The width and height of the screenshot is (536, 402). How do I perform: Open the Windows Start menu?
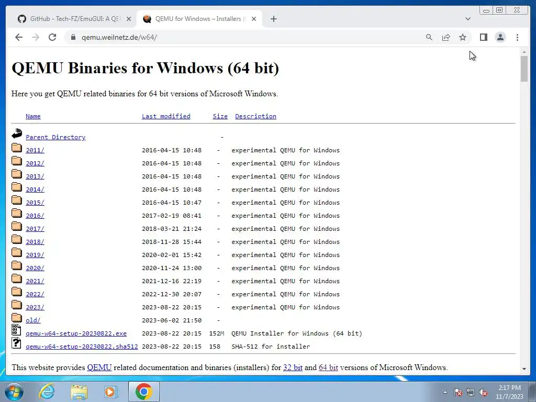[x=14, y=392]
